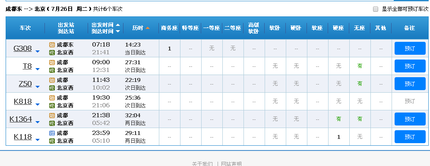Select 商务座 availability 1 for G308
Viewport: 430px width, 166px height.
170,48
